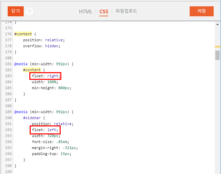
Task: Click line number 184 in gutter
Action: click(8, 82)
